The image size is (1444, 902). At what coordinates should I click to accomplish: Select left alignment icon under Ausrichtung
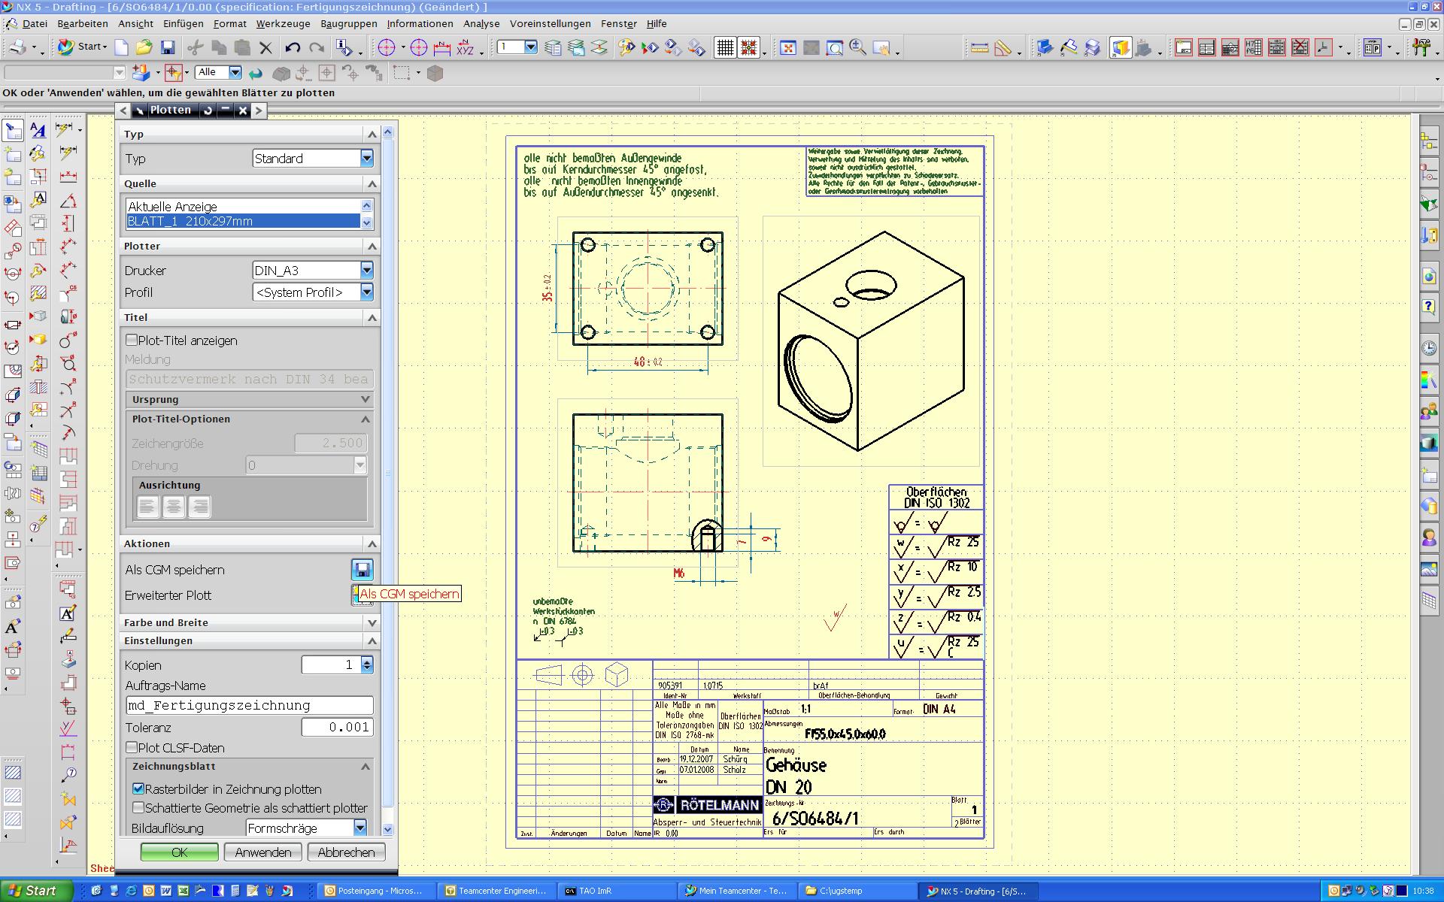click(148, 507)
